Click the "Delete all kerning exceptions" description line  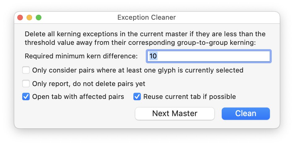pos(145,34)
